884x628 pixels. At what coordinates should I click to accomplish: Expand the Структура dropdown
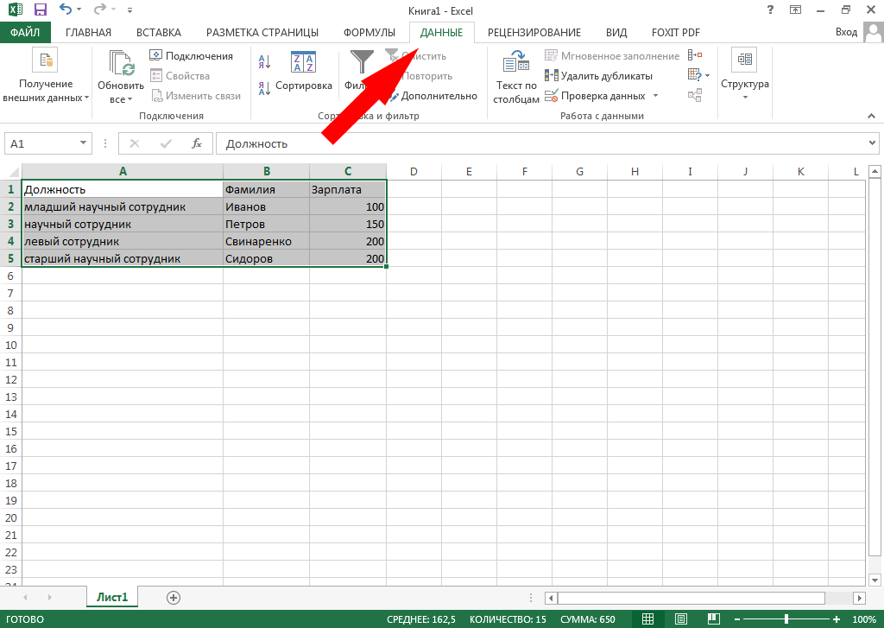tap(744, 97)
